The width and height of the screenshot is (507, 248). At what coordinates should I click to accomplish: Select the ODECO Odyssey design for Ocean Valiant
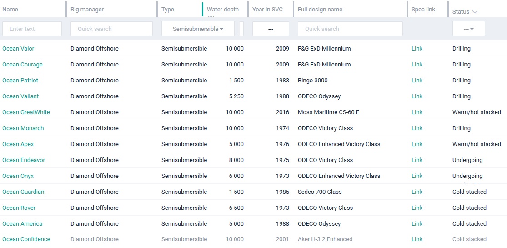(319, 96)
